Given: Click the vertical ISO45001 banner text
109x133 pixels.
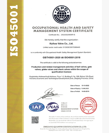Looking at the screenshot, I should (14, 31).
